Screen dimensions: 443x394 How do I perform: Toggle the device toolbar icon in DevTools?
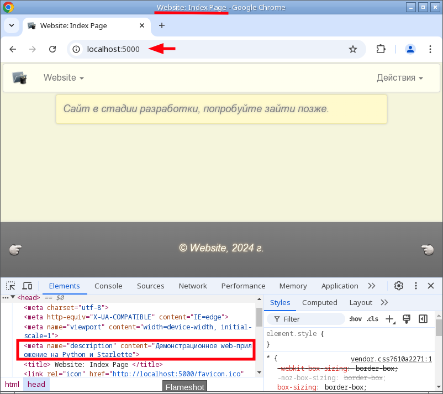[28, 286]
